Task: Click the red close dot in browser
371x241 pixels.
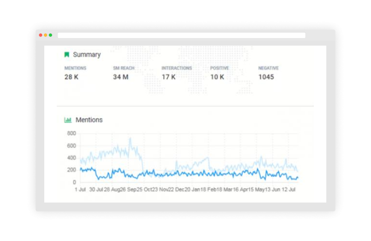Action: coord(41,35)
